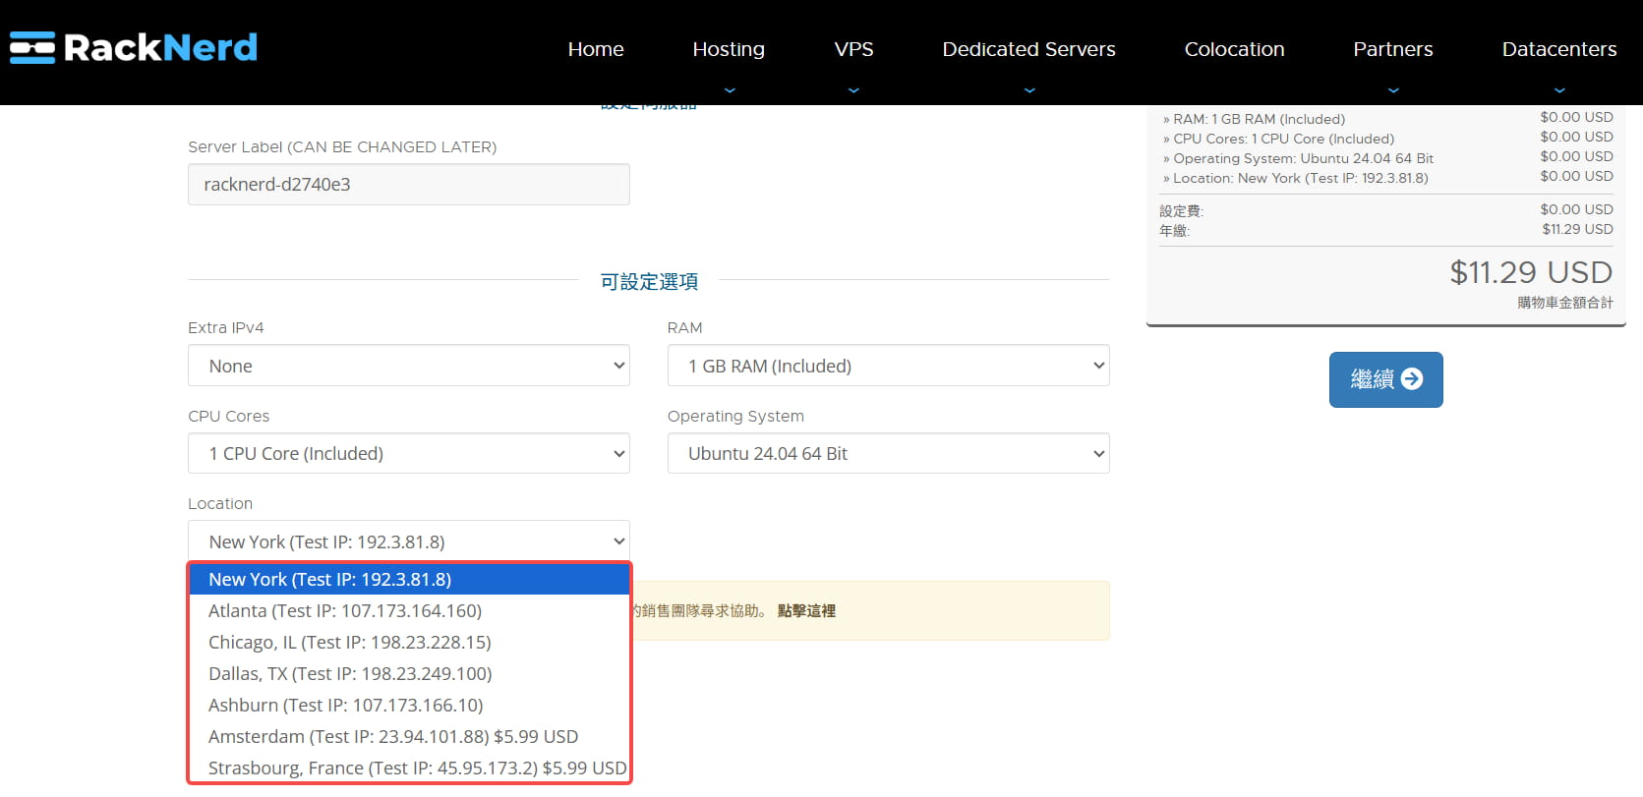Click the Server Label input field
This screenshot has width=1643, height=797.
point(408,185)
